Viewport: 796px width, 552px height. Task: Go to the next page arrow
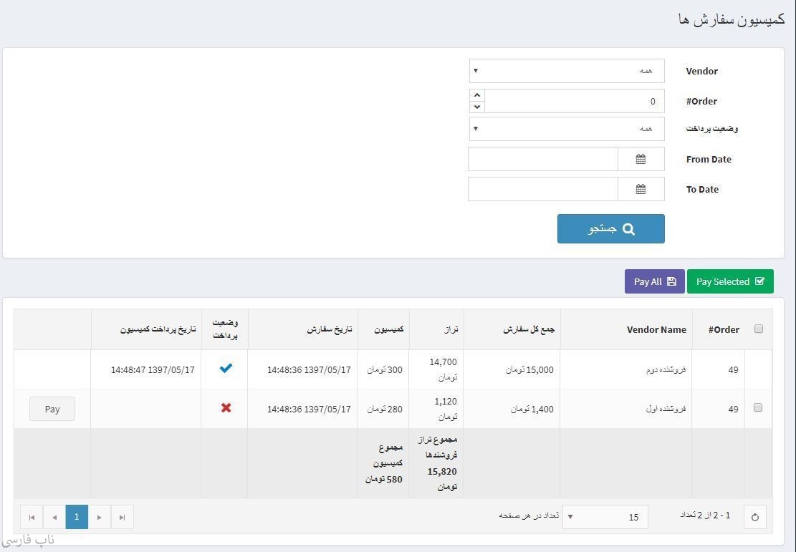[x=100, y=517]
